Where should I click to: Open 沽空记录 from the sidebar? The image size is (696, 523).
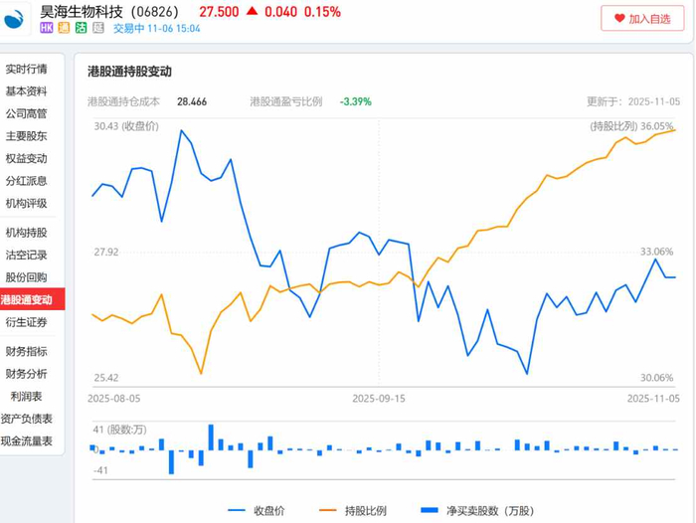27,255
